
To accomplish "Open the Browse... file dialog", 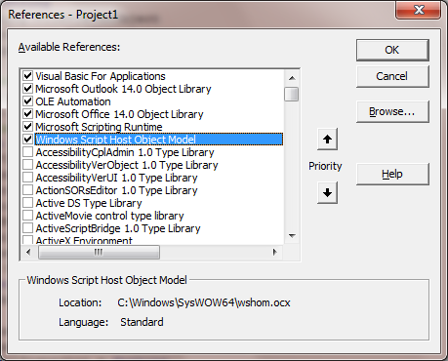I will click(x=392, y=112).
